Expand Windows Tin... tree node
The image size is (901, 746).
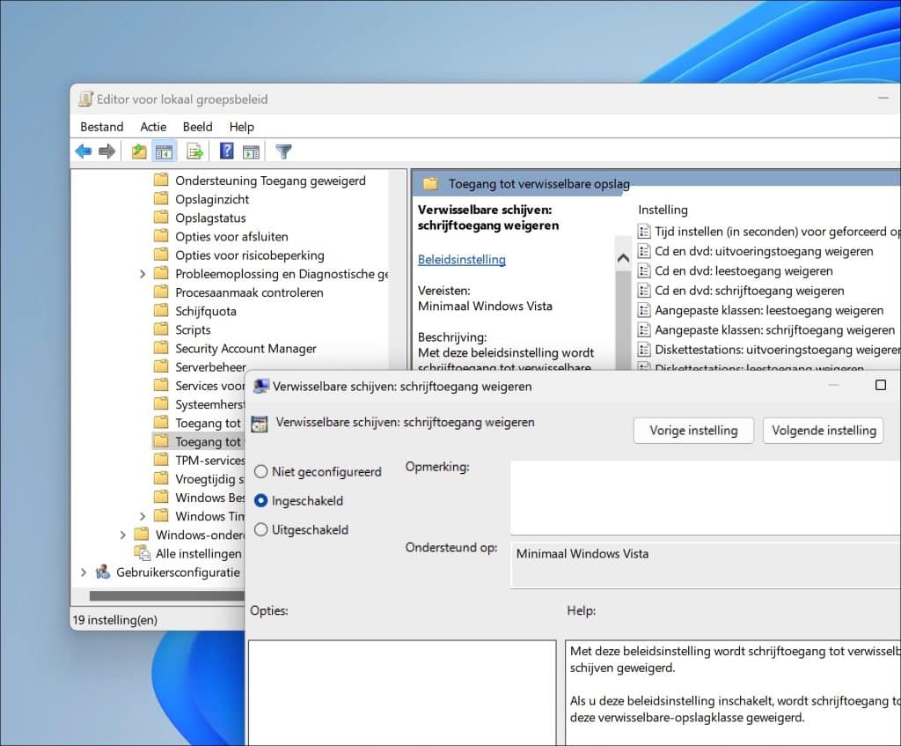click(x=143, y=516)
